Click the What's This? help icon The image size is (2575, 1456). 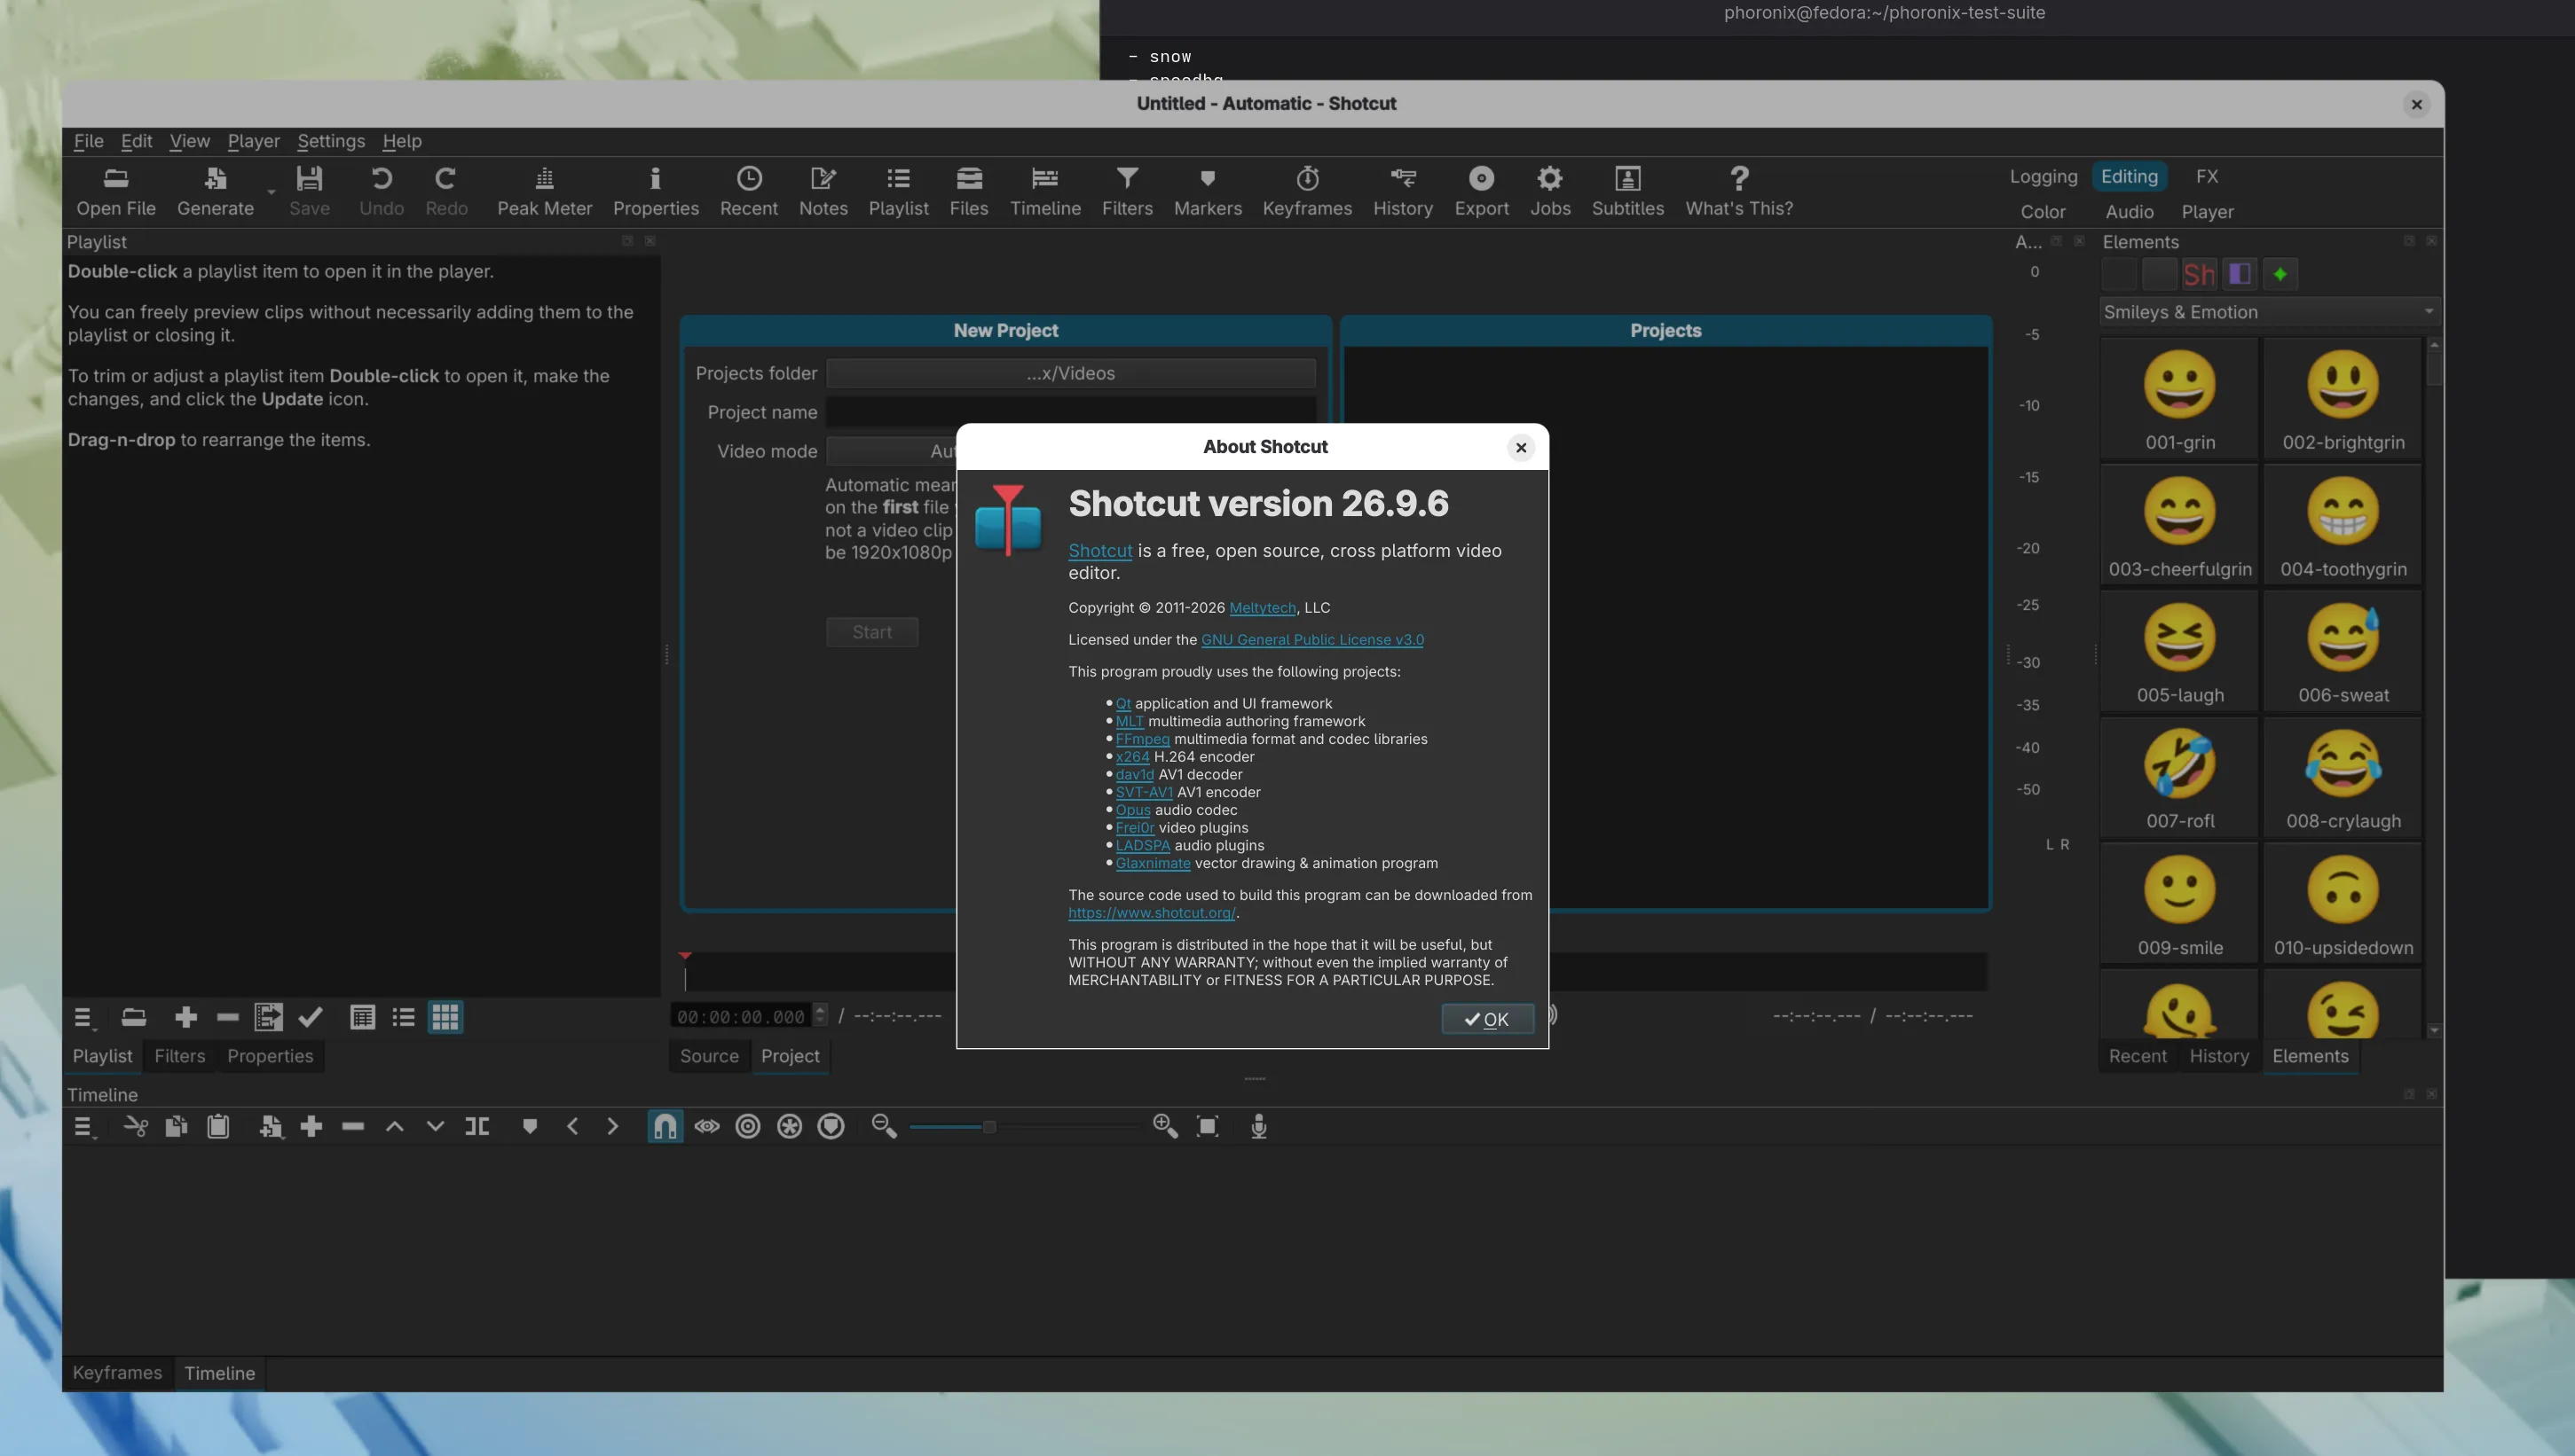[x=1738, y=191]
